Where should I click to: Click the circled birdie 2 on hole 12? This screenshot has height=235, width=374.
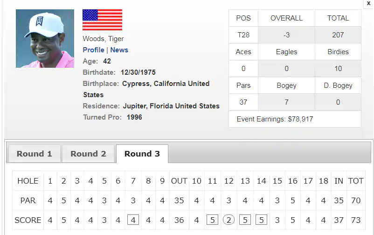pos(229,220)
